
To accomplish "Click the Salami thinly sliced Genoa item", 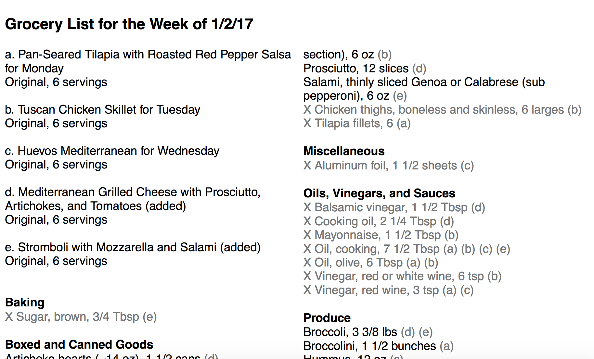I will [x=424, y=89].
